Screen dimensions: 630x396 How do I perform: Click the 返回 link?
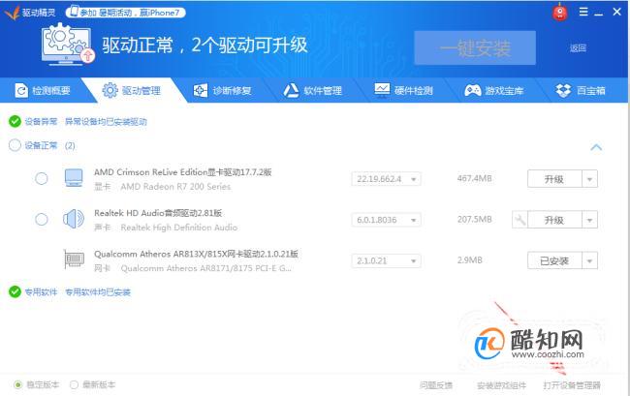(x=578, y=48)
